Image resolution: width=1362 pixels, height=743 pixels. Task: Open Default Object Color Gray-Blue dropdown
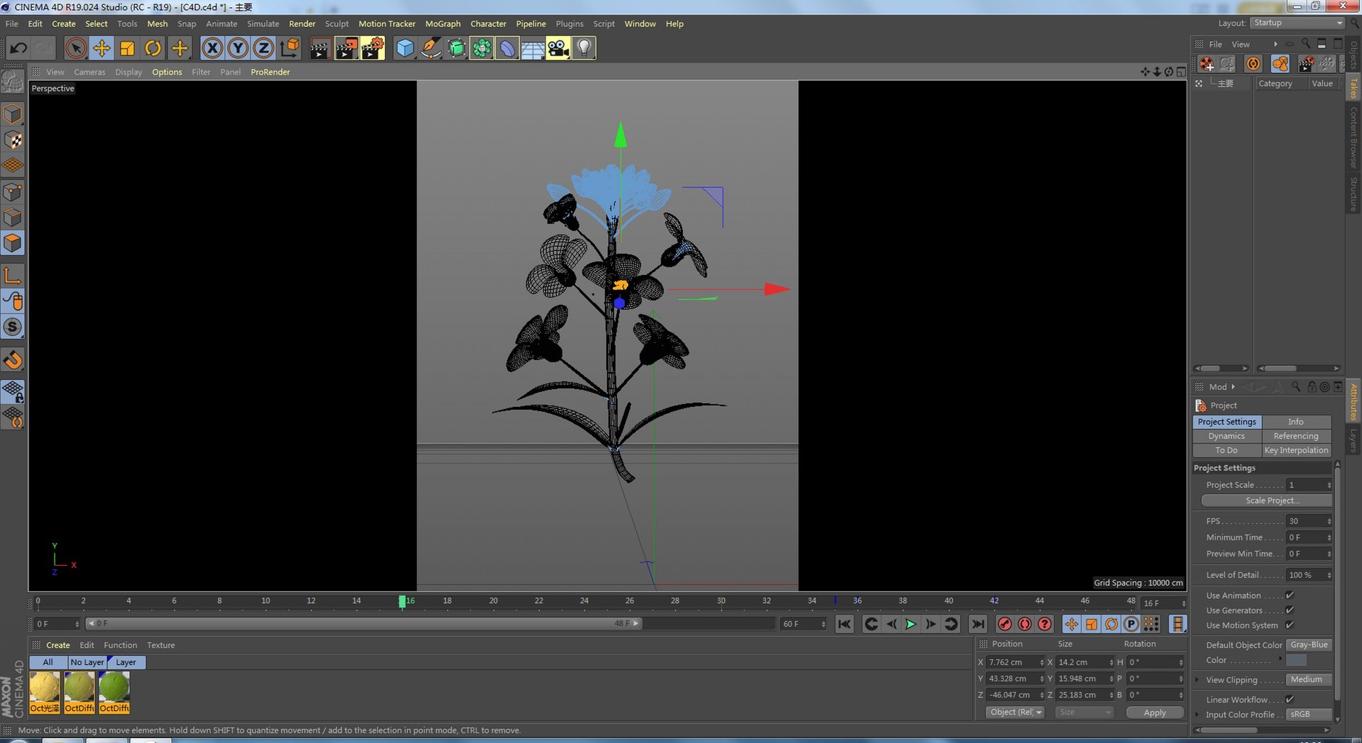1309,645
